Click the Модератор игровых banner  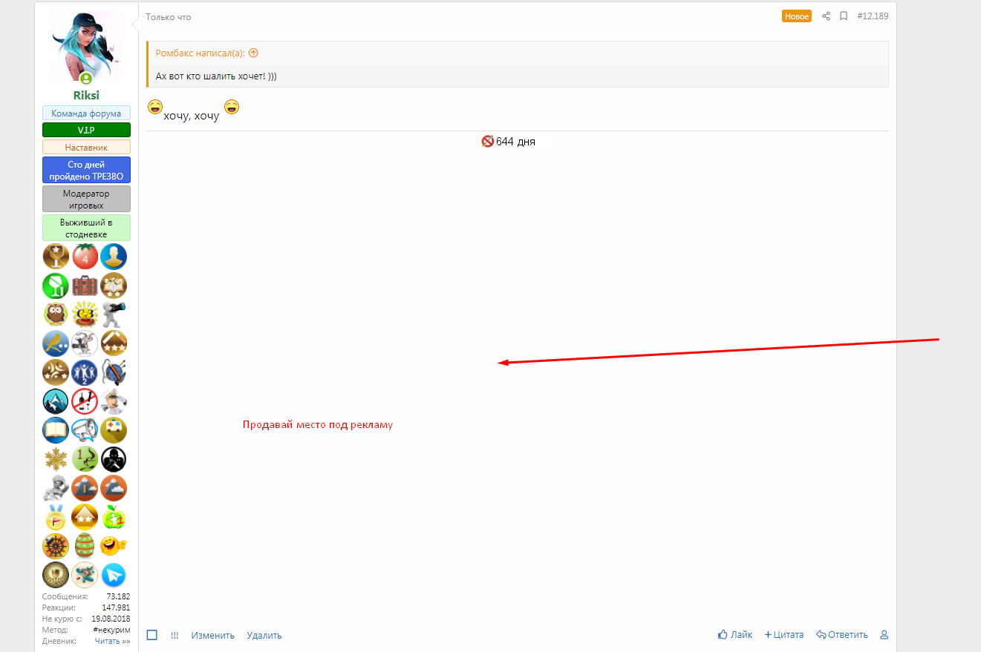click(86, 199)
